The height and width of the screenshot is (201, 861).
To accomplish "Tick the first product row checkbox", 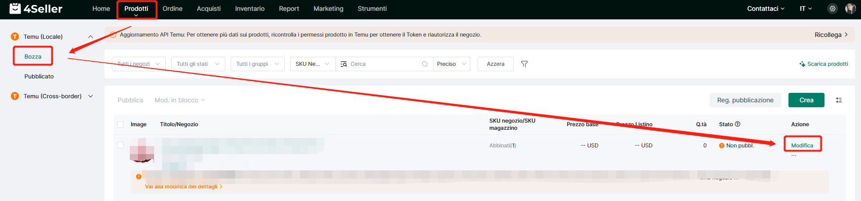I will click(120, 145).
